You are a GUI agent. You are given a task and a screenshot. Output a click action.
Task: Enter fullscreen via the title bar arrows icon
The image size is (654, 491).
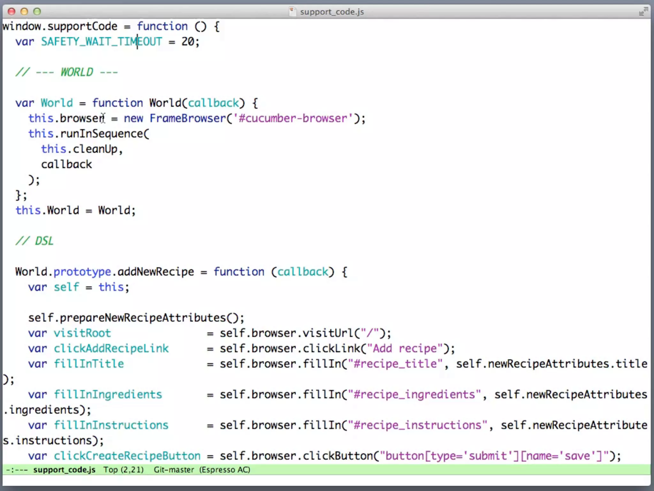[643, 12]
